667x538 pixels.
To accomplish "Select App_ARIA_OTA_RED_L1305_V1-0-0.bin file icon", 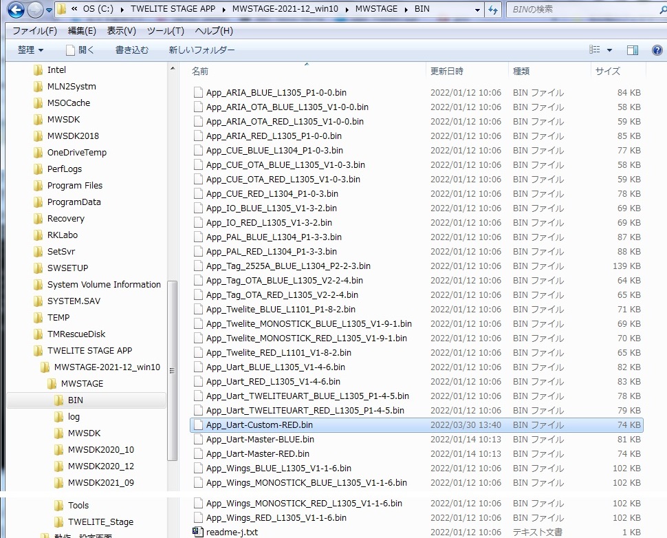I will pyautogui.click(x=198, y=121).
